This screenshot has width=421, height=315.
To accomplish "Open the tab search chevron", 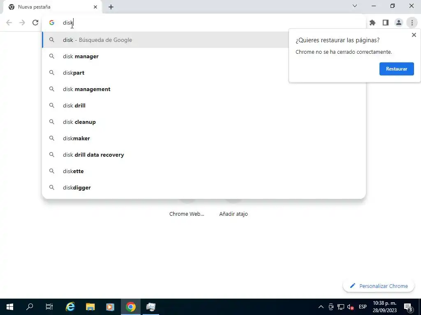I will tap(355, 6).
